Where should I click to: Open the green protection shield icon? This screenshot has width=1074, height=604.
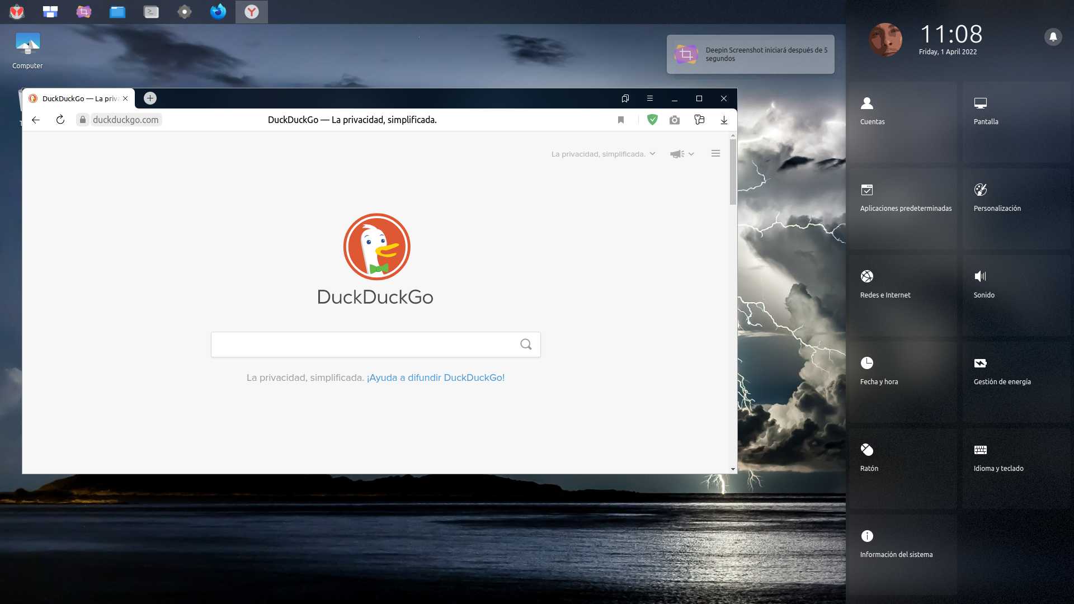point(652,120)
